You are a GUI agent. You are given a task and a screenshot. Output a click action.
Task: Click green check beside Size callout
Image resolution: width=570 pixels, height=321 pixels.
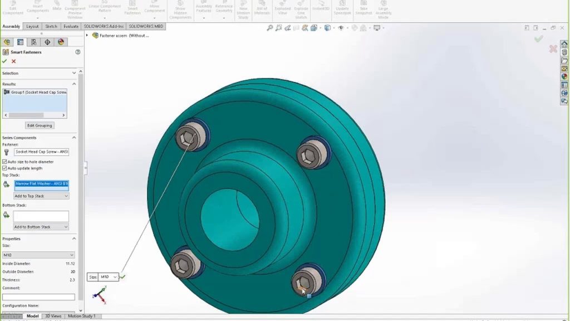(123, 277)
